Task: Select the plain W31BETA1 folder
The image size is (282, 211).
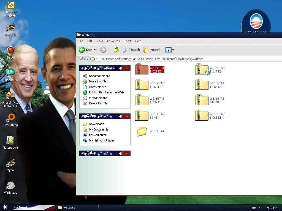Action: click(x=150, y=131)
